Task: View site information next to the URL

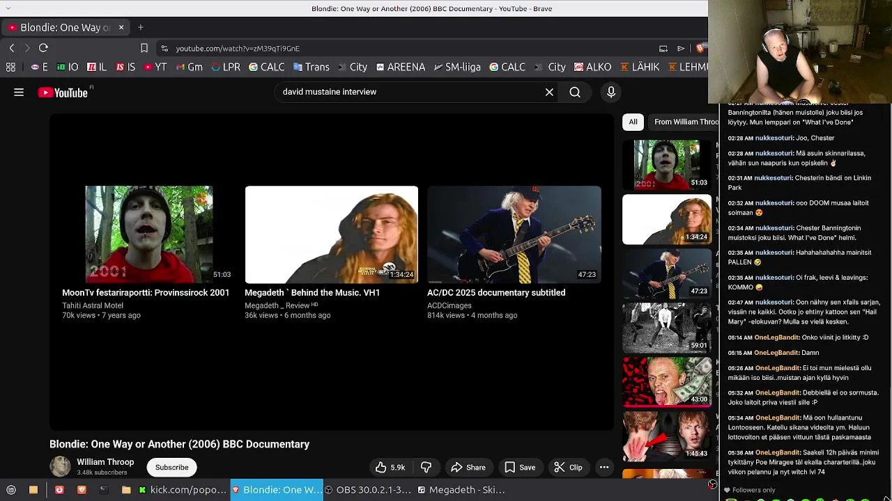Action: [164, 48]
